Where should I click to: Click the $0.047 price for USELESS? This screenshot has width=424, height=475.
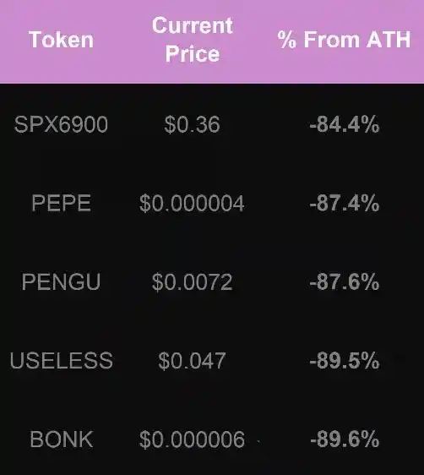pos(192,361)
